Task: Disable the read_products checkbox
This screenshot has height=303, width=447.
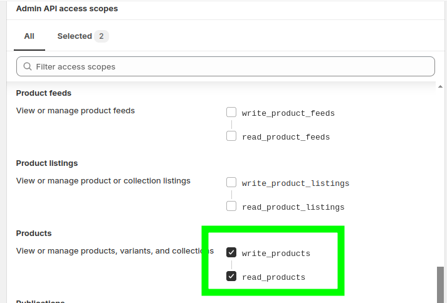Action: pyautogui.click(x=231, y=276)
